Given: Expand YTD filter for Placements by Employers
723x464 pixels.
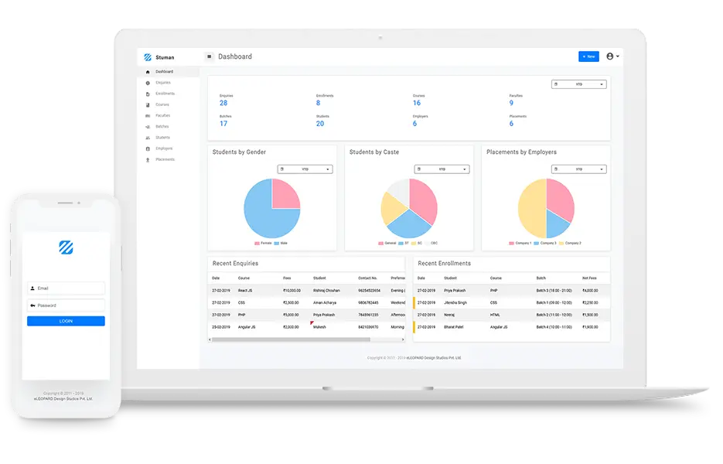Looking at the screenshot, I should point(578,169).
